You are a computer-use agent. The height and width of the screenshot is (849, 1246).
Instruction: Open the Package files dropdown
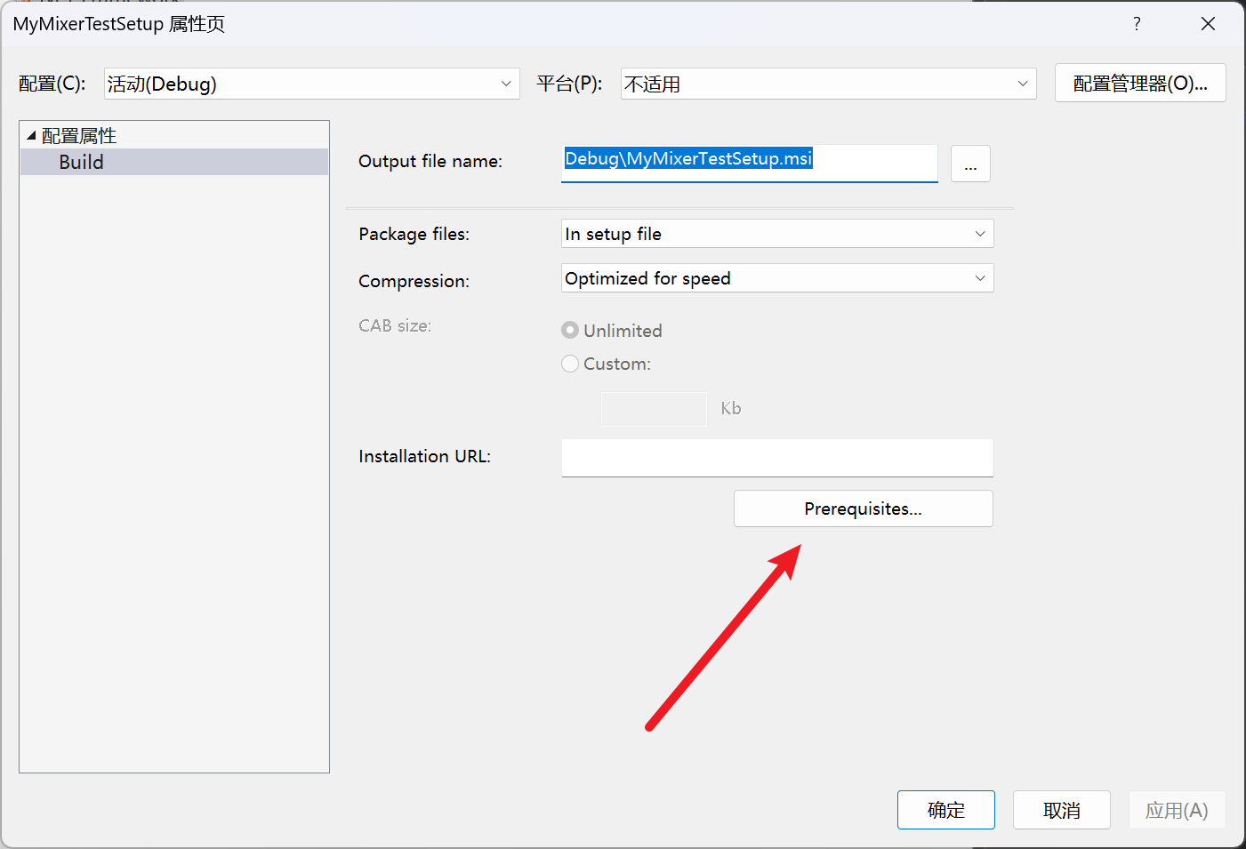coord(777,234)
